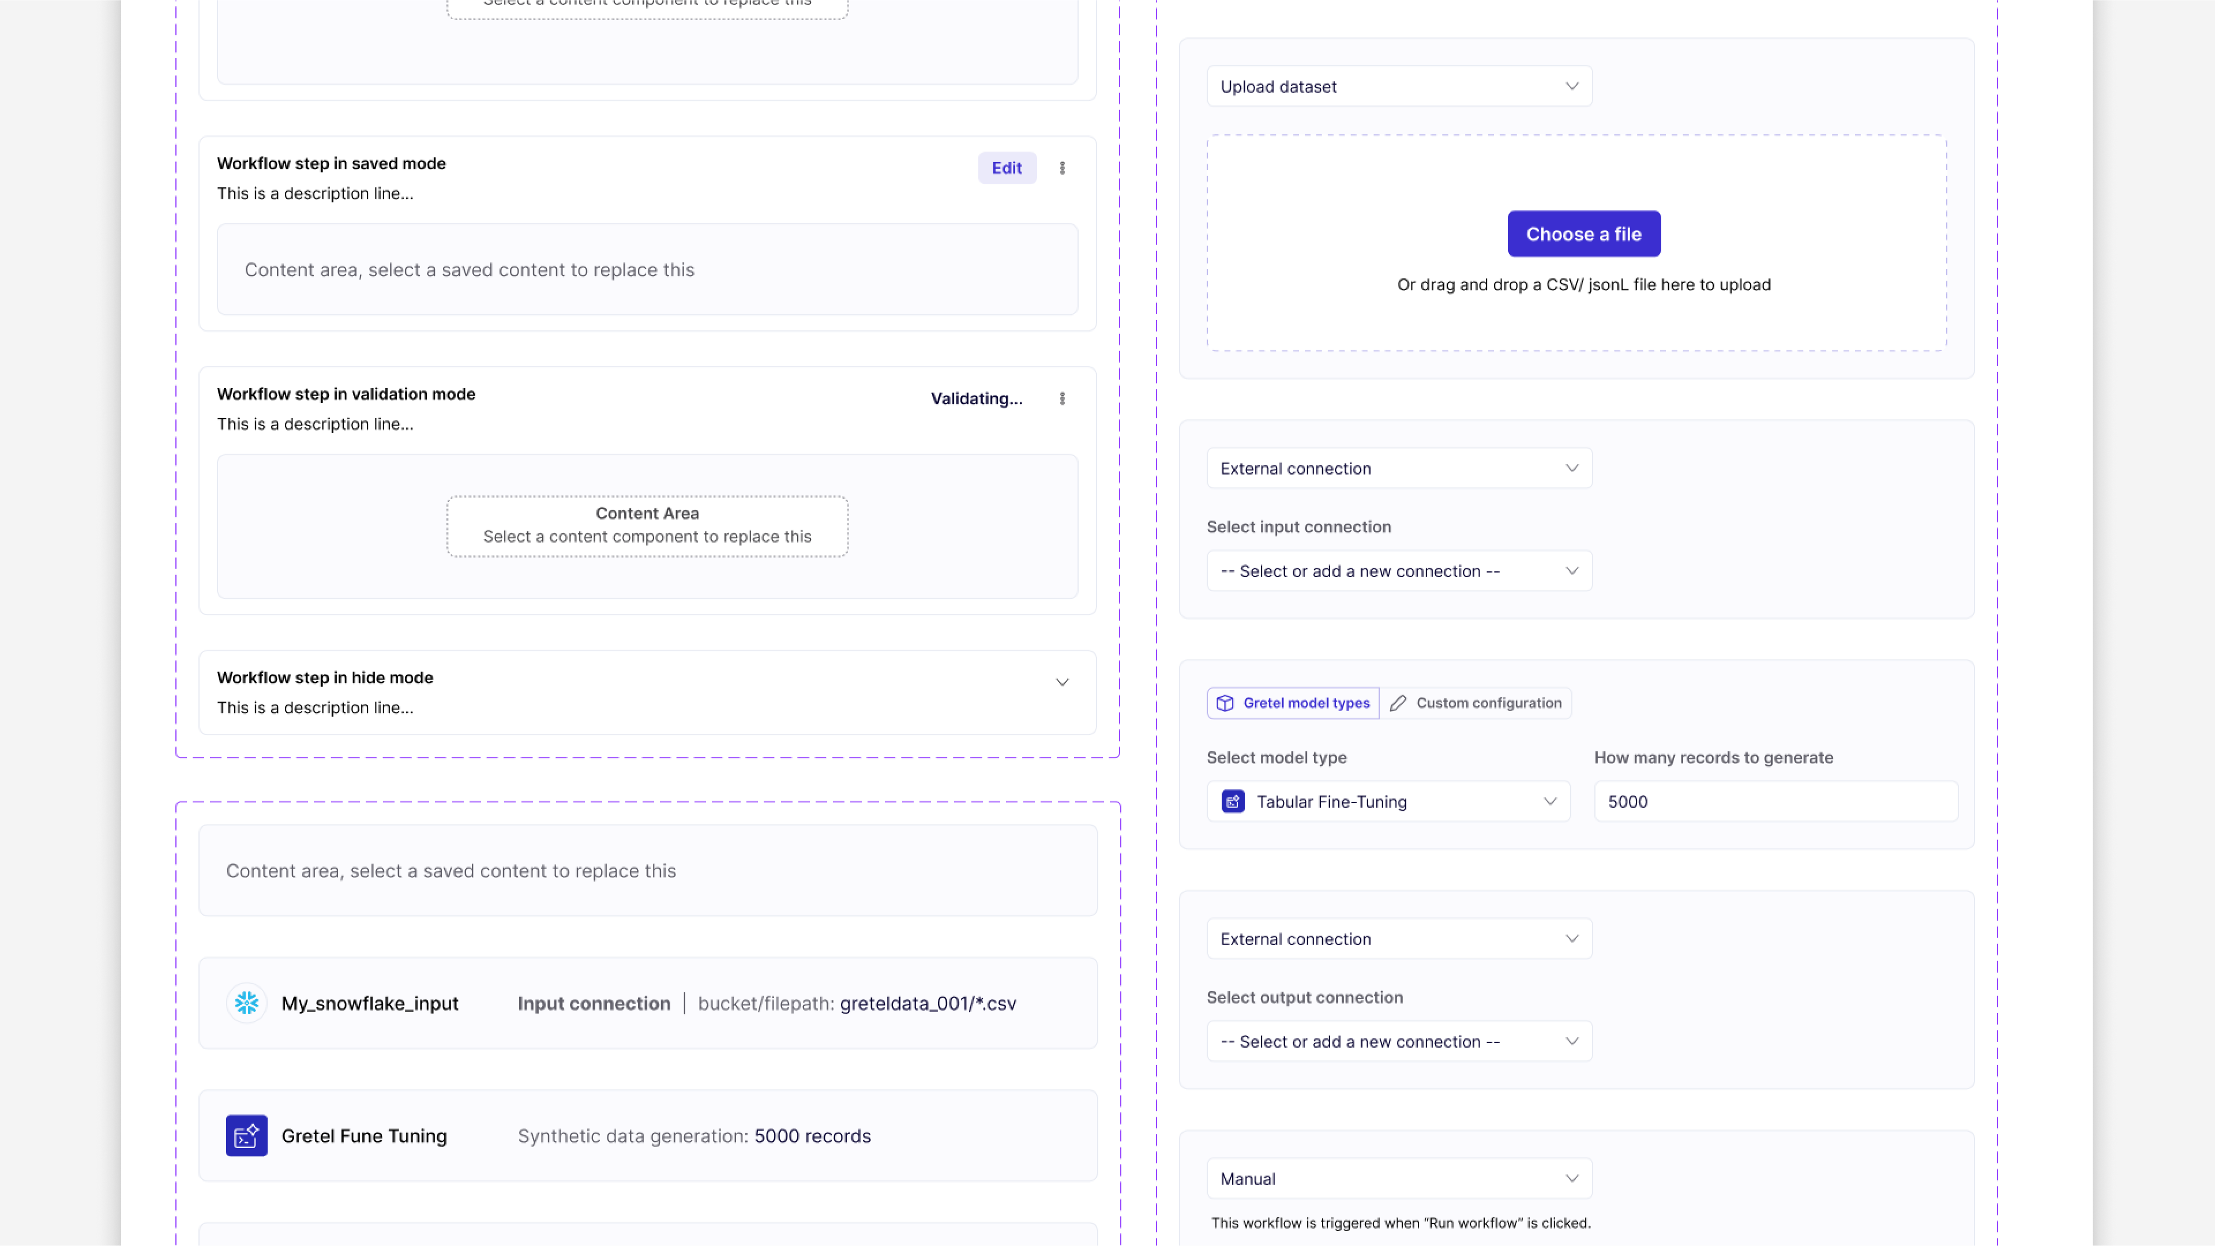2215x1246 pixels.
Task: Open kebab menu on saved mode step
Action: point(1062,168)
